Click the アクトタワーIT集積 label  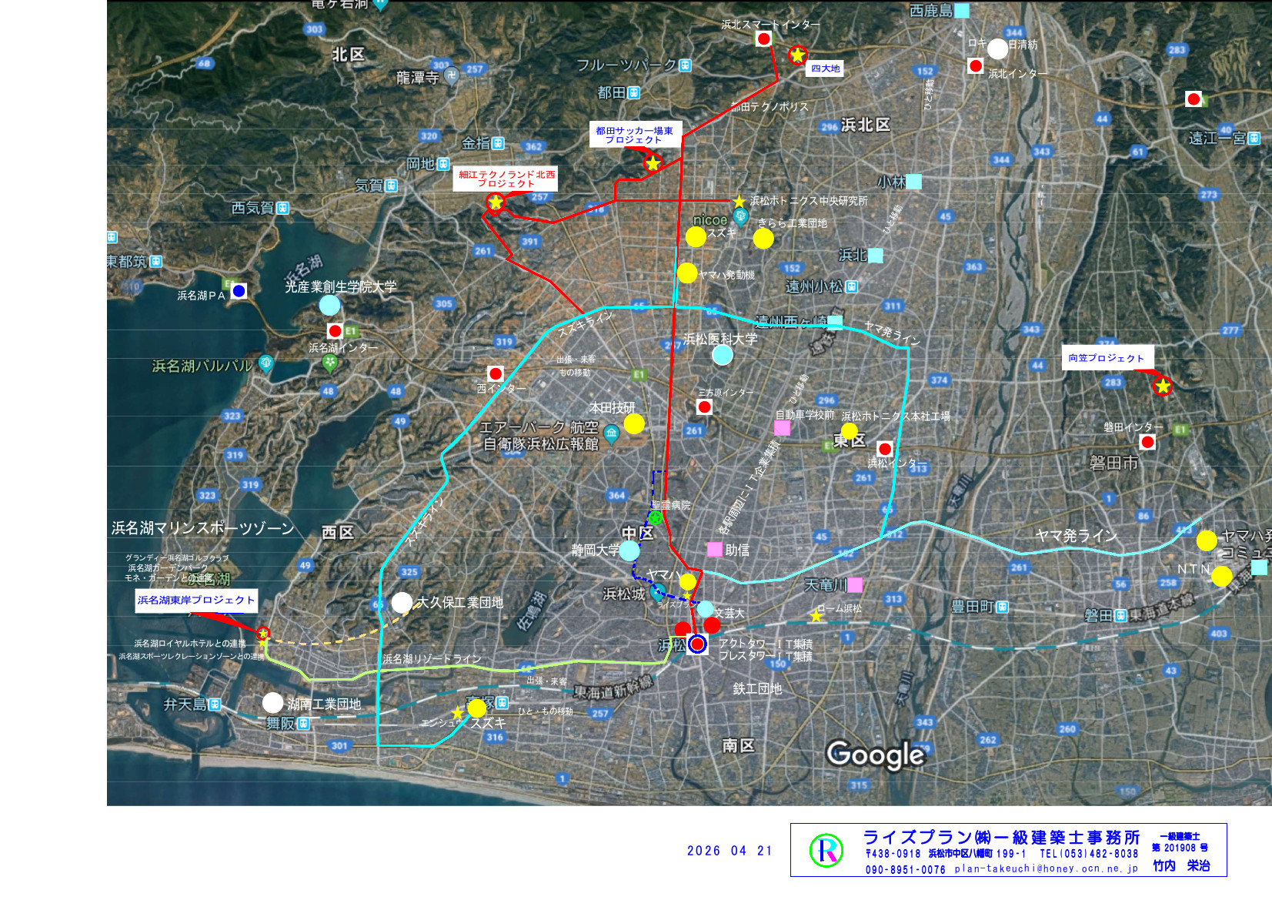(766, 644)
